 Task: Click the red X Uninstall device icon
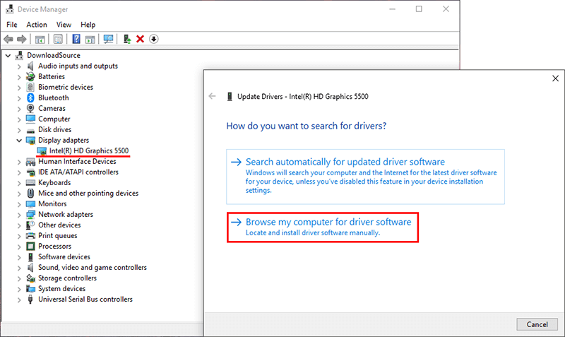coord(140,39)
